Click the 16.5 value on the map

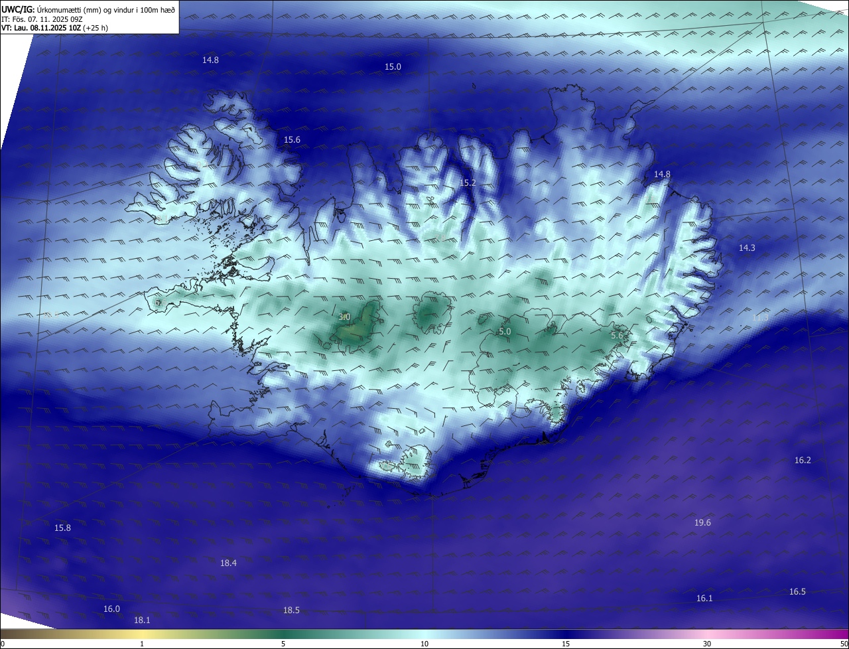(797, 592)
